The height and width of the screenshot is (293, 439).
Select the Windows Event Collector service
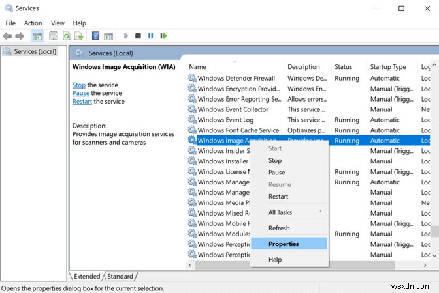(308, 109)
